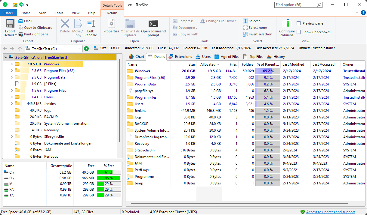This screenshot has width=367, height=215.
Task: Select pagefile.sys row in details
Action: coord(245,91)
